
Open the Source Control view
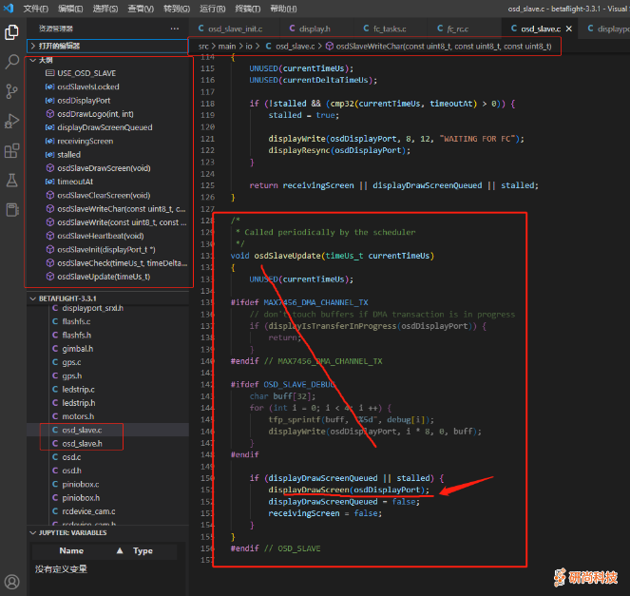12,91
